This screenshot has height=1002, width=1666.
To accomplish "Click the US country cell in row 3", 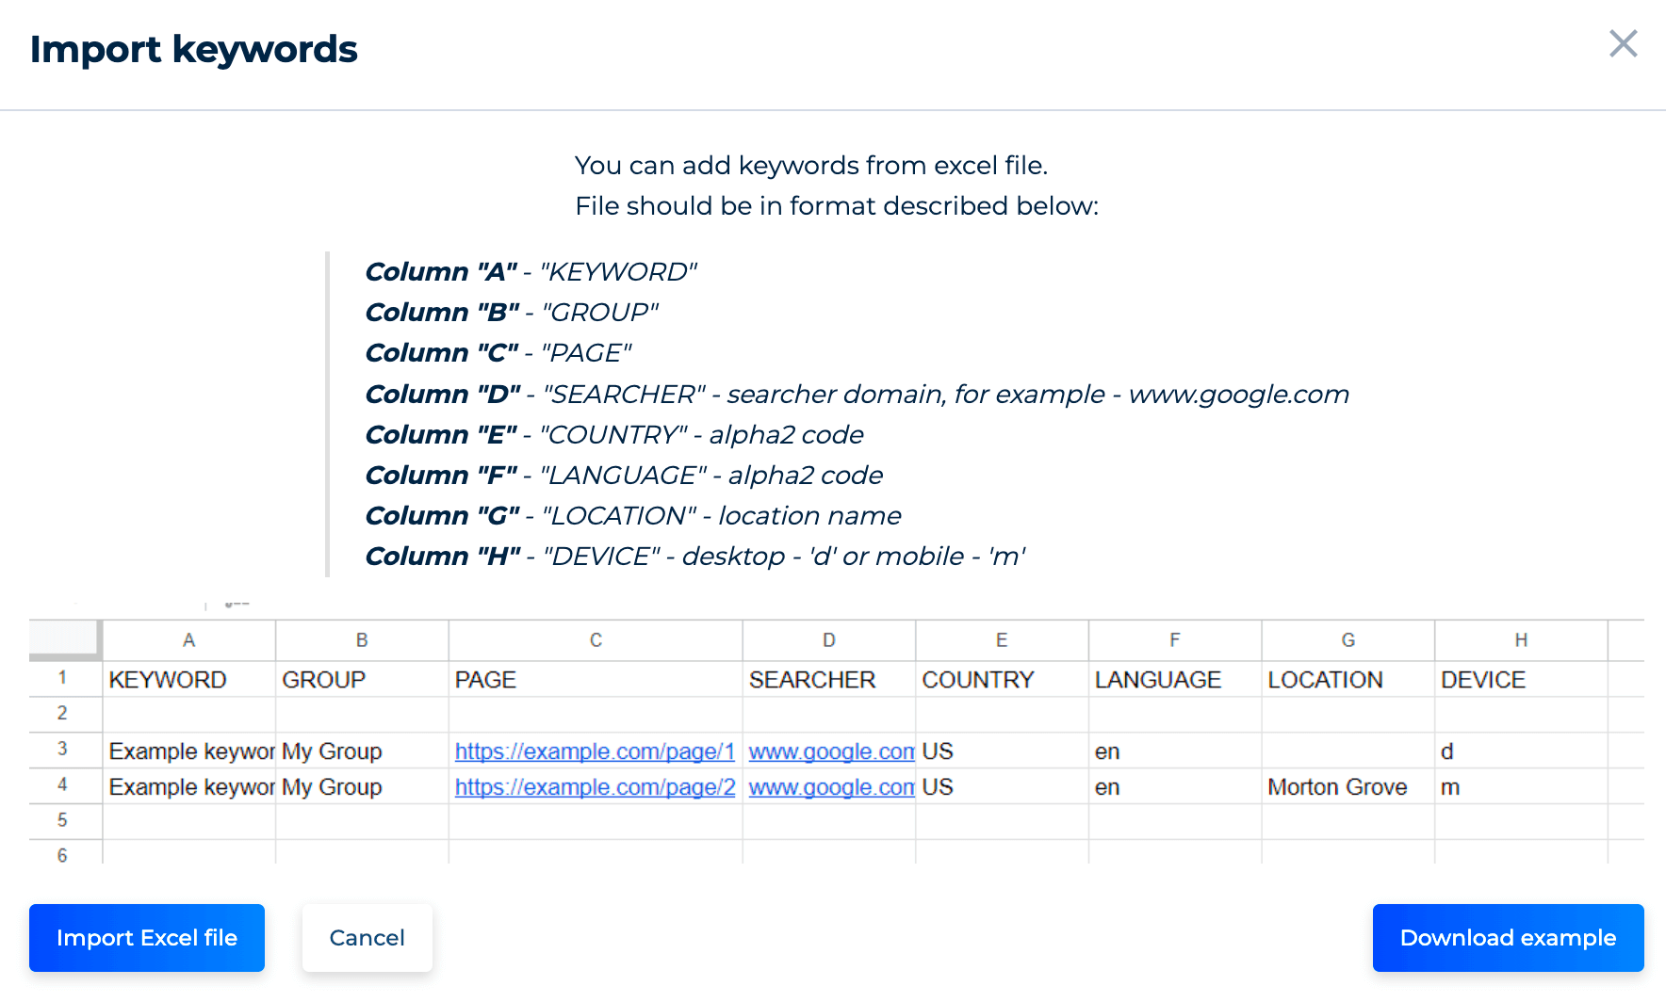I will (x=1003, y=751).
